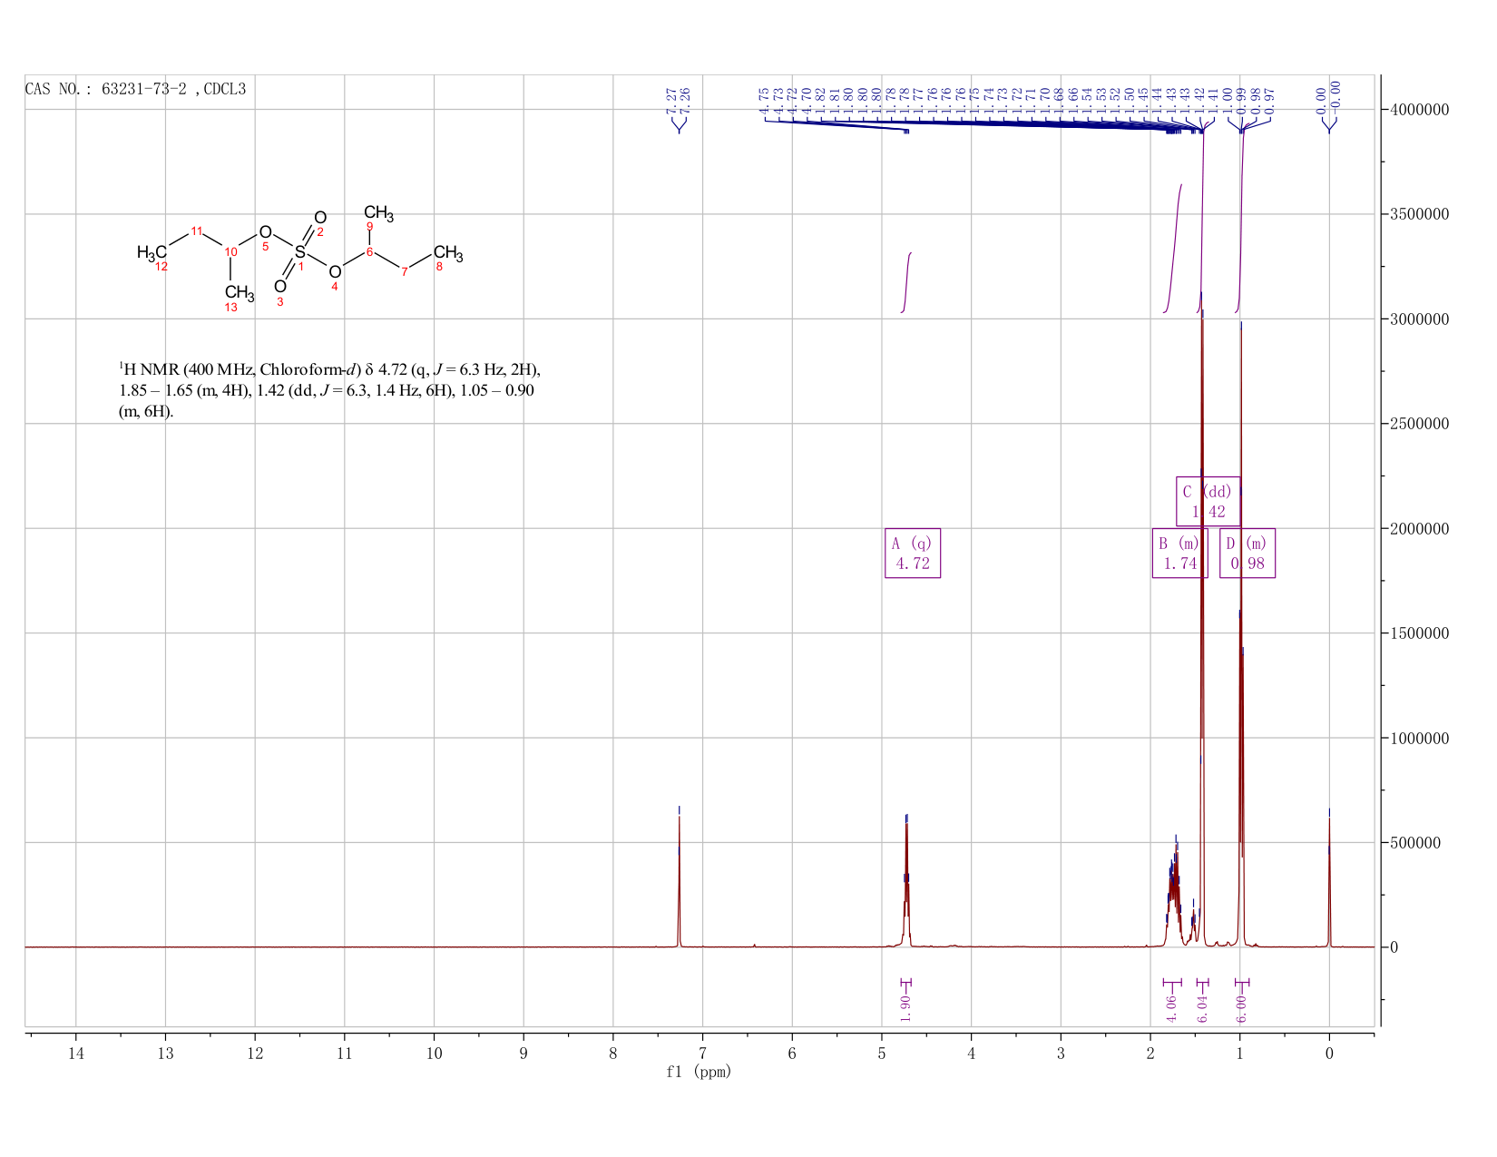The width and height of the screenshot is (1497, 1157).
Task: Click the solvent peak at 7.26 ppm
Action: tap(679, 880)
